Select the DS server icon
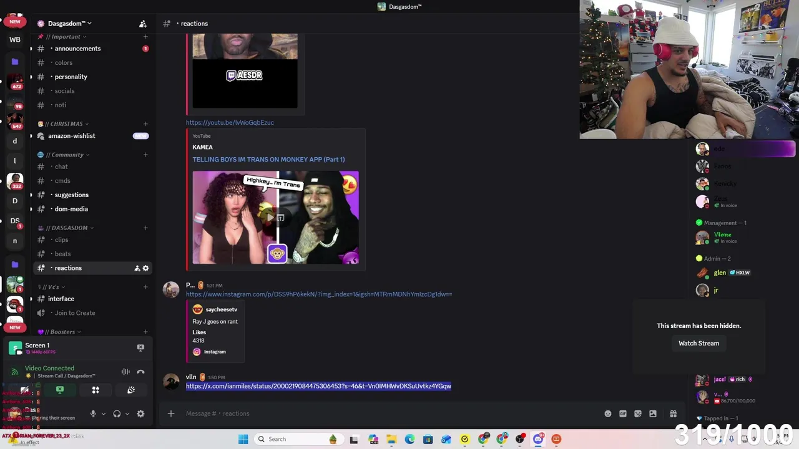The width and height of the screenshot is (799, 449). tap(15, 221)
